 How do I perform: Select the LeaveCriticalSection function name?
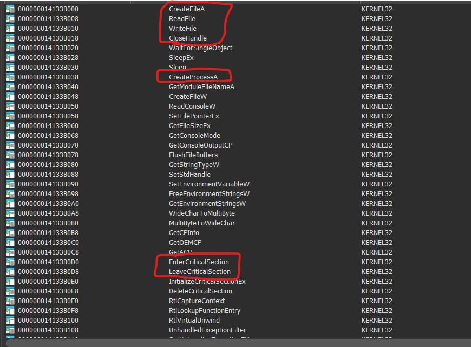pos(199,272)
